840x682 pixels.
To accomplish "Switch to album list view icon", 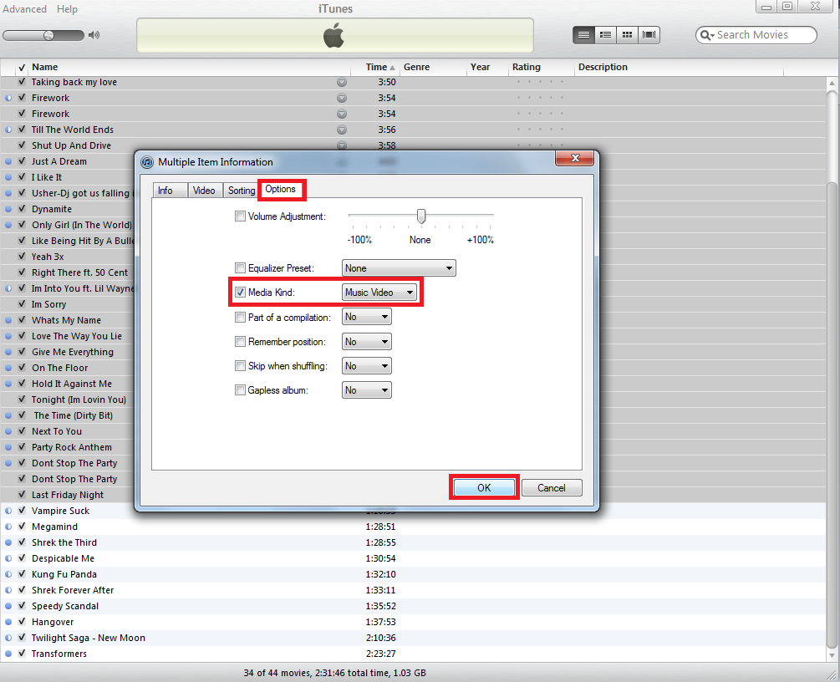I will tap(605, 35).
